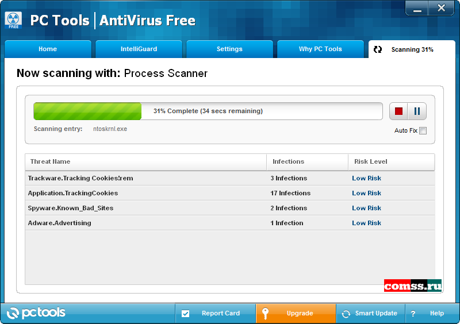Select the Why PC Tools tab
460x324 pixels.
click(x=320, y=49)
